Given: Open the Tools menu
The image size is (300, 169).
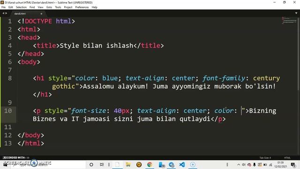Looking at the screenshot, I should 58,8.
